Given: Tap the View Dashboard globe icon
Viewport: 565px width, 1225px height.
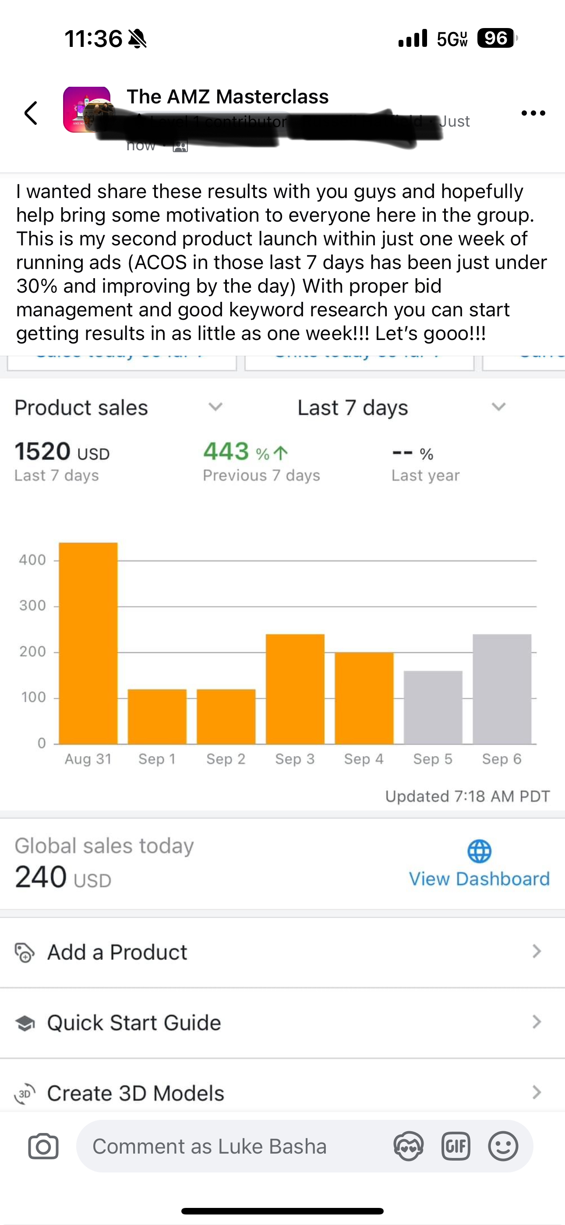Looking at the screenshot, I should (x=480, y=851).
